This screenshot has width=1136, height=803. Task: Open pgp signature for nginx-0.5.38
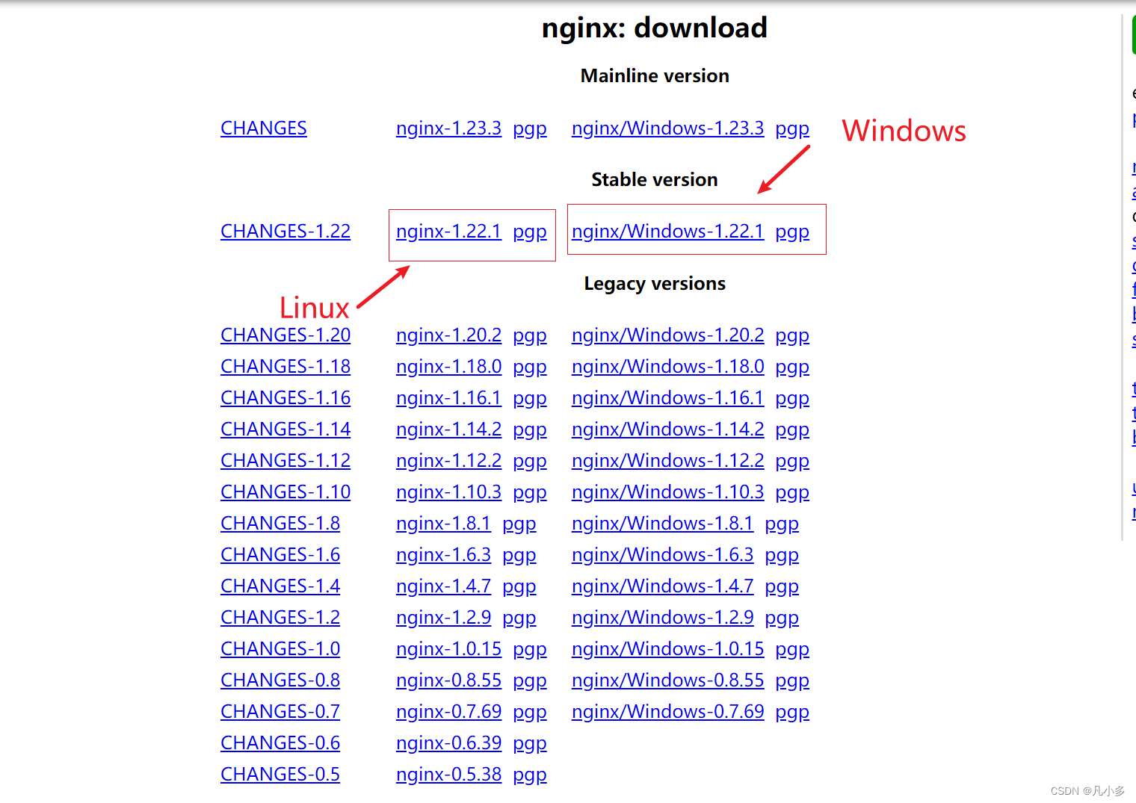tap(530, 775)
